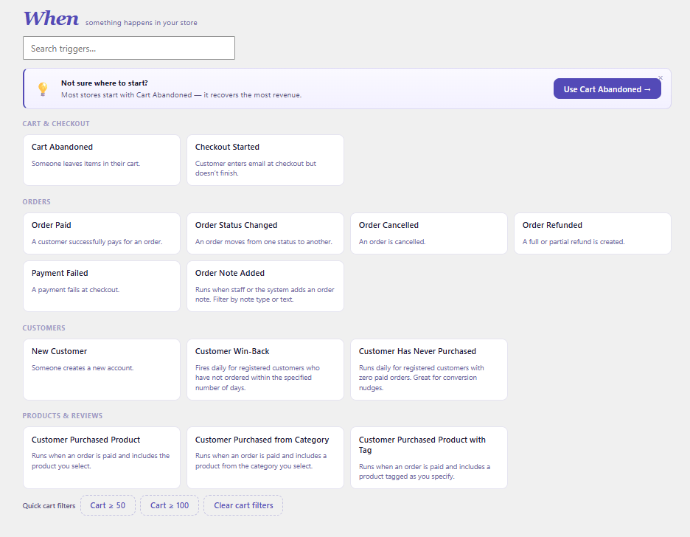Image resolution: width=690 pixels, height=537 pixels.
Task: Click Clear cart filters
Action: tap(243, 505)
